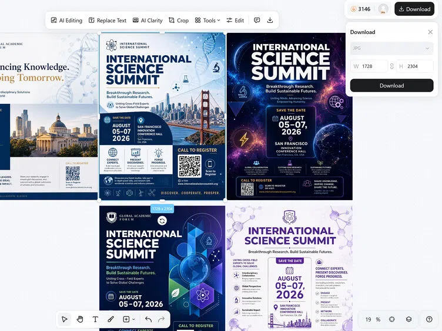Click the 1728 x 2304 size label
The height and width of the screenshot is (331, 442).
[x=162, y=208]
